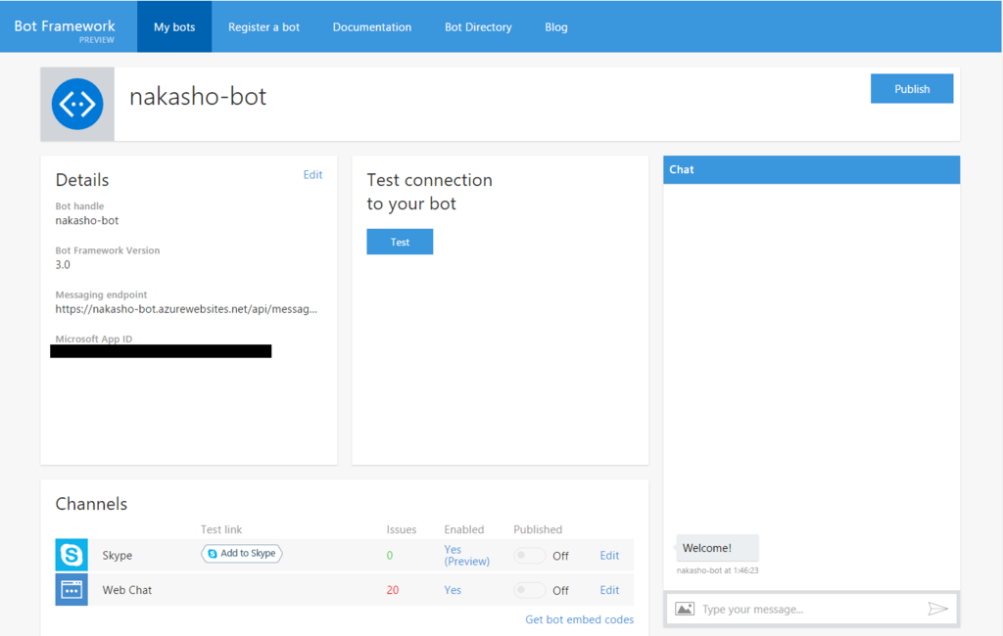The height and width of the screenshot is (636, 1003).
Task: Open the Documentation menu item
Action: click(371, 26)
